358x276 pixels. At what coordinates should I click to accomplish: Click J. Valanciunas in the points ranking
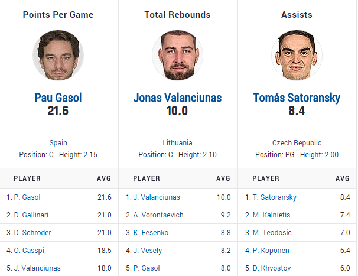coord(37,268)
